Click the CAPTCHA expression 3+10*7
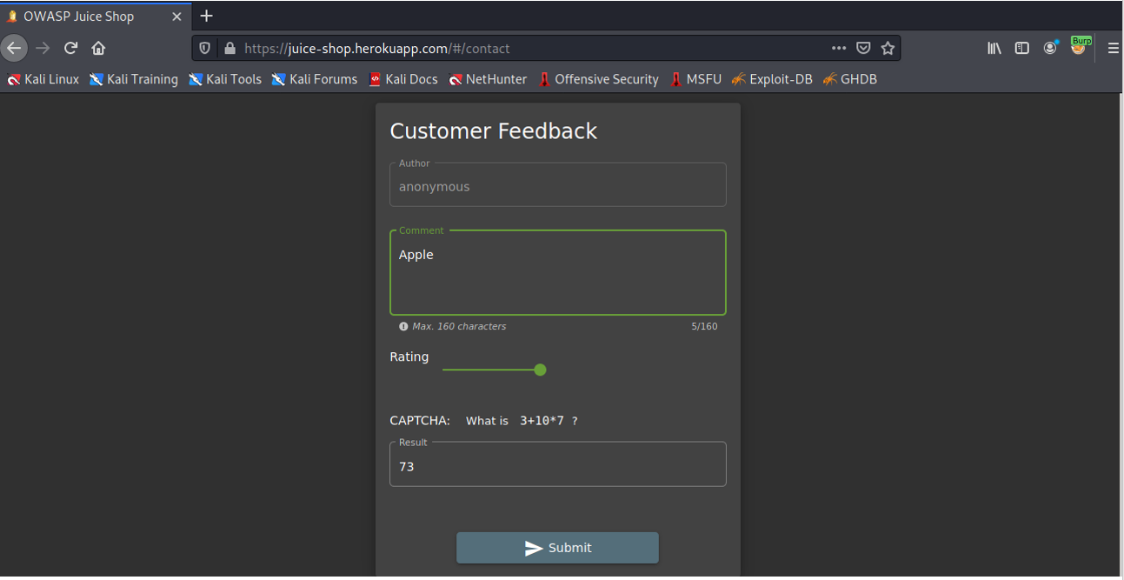 [x=542, y=421]
